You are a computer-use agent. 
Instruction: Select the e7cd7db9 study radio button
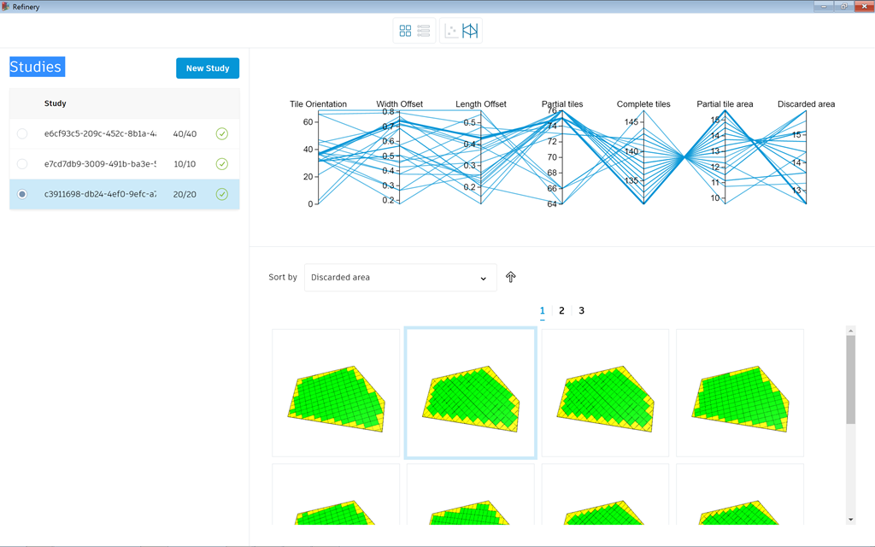coord(22,164)
